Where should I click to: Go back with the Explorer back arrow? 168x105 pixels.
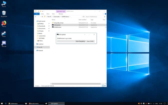(35, 17)
